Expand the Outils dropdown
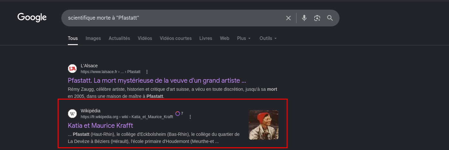This screenshot has height=150, width=449. (x=268, y=38)
